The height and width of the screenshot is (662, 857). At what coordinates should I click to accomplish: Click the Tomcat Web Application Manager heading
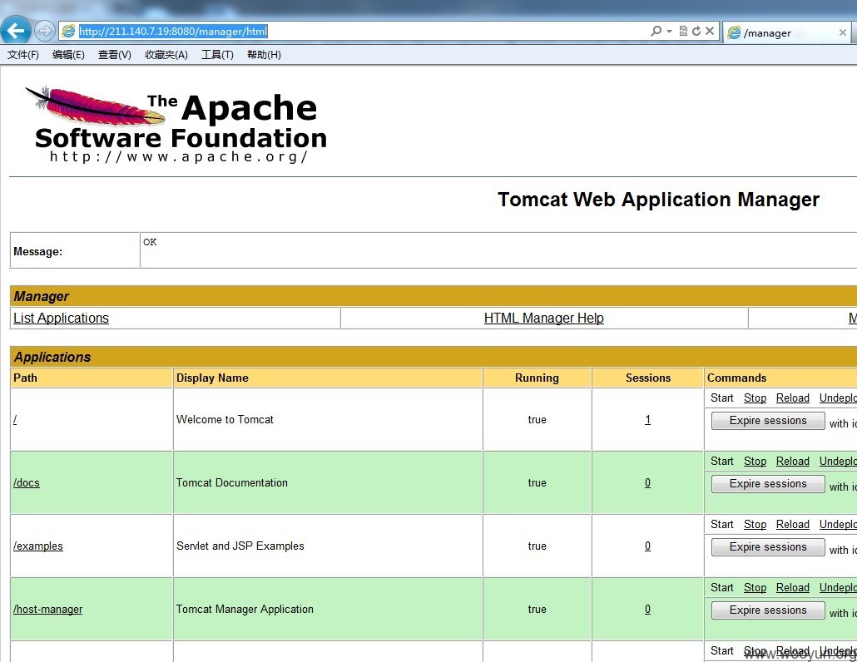pyautogui.click(x=659, y=200)
